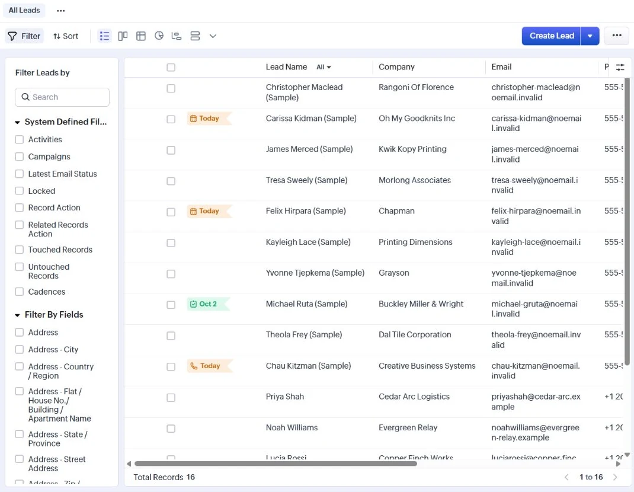This screenshot has height=492, width=634.
Task: Click the magnifier icon in filter search
Action: [25, 97]
